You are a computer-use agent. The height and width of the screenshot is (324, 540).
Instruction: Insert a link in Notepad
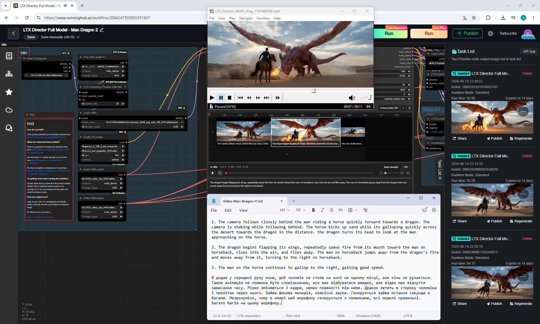340,210
